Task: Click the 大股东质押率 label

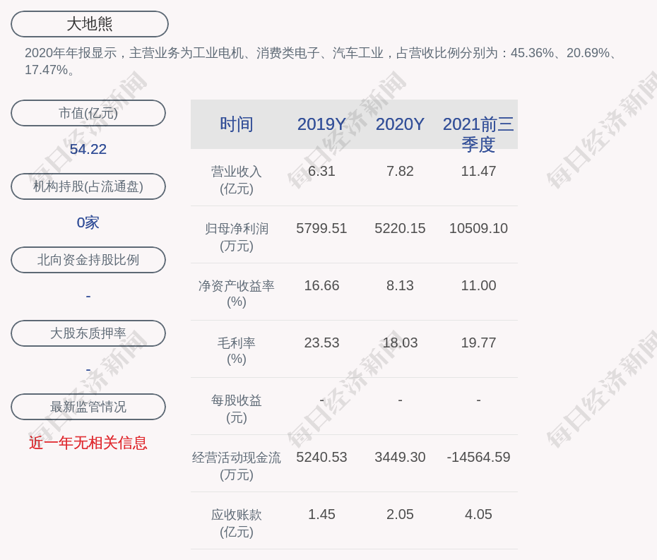Action: click(x=88, y=333)
